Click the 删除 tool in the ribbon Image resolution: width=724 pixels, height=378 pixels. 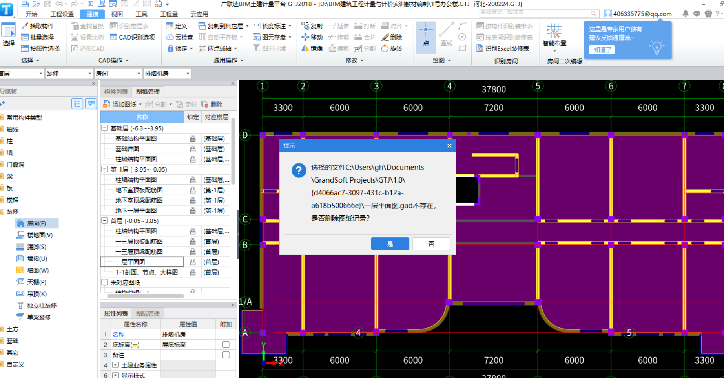click(x=392, y=37)
